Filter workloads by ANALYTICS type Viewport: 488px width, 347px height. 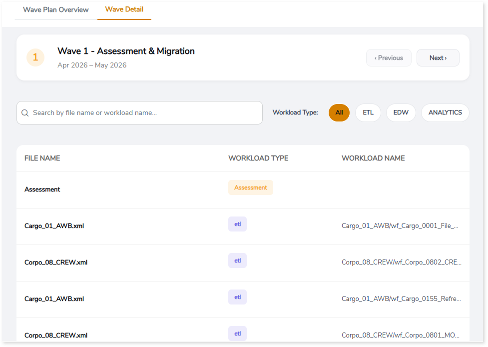pyautogui.click(x=445, y=112)
